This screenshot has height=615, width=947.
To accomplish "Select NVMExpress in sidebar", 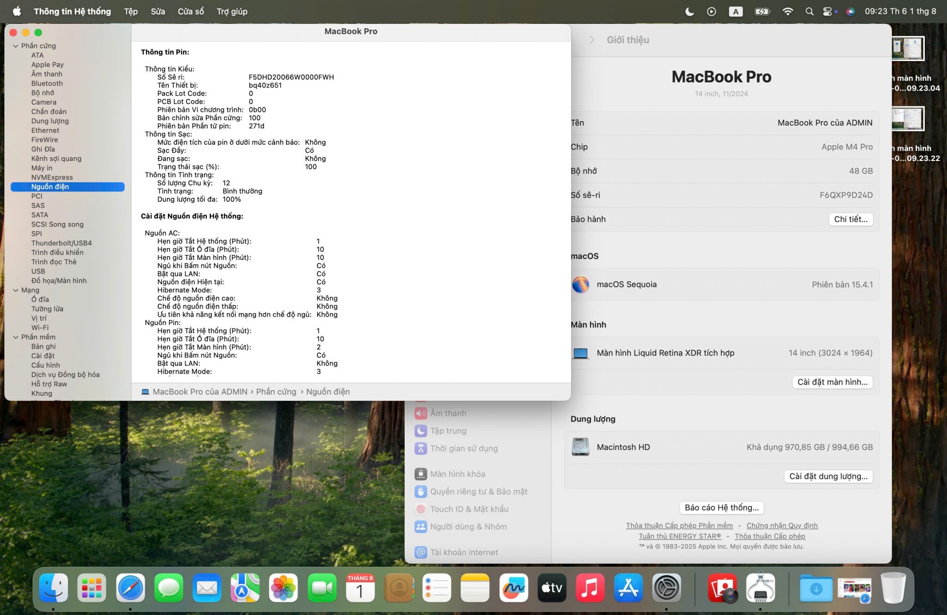I will (52, 177).
